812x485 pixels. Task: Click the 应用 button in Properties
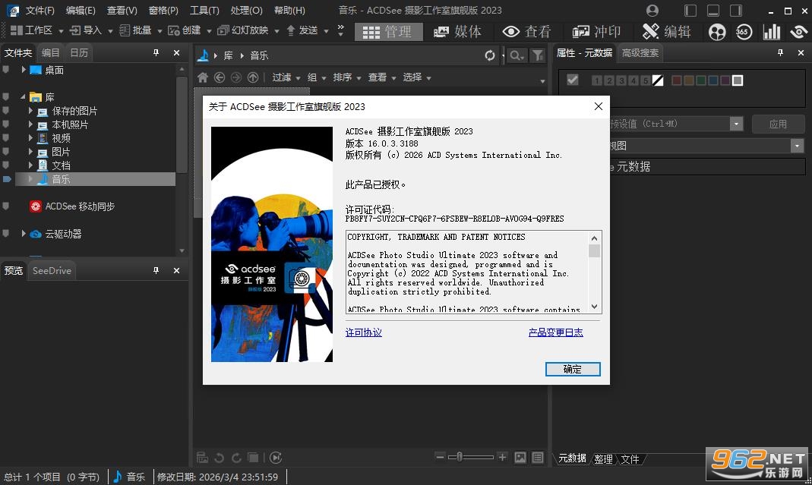(778, 124)
